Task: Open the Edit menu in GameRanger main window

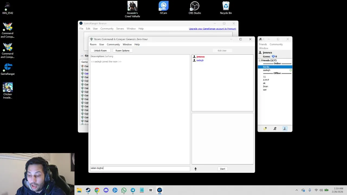Action: tap(88, 29)
